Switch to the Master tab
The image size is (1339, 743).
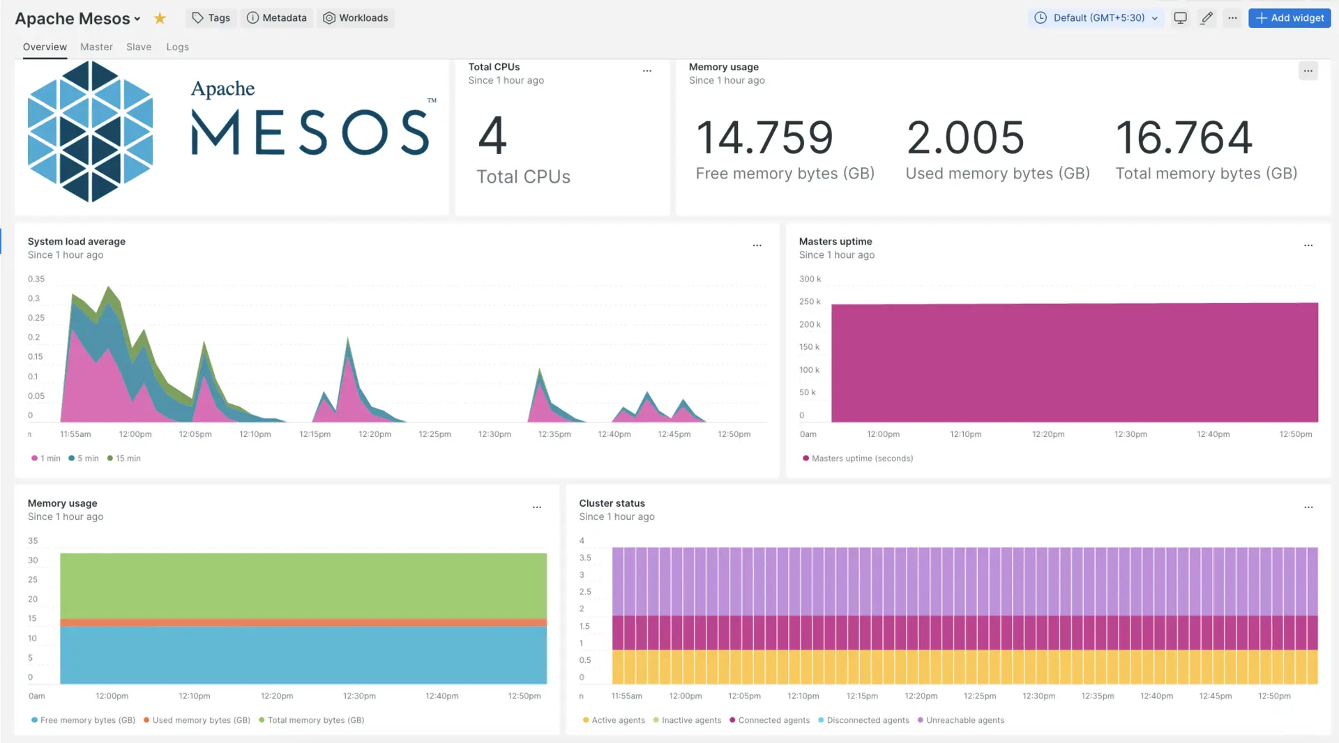[96, 47]
